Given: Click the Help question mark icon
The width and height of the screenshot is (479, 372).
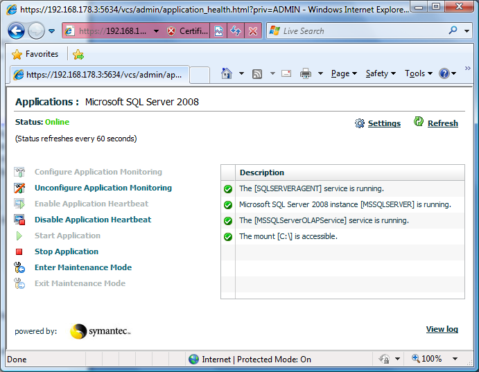Looking at the screenshot, I should [444, 73].
